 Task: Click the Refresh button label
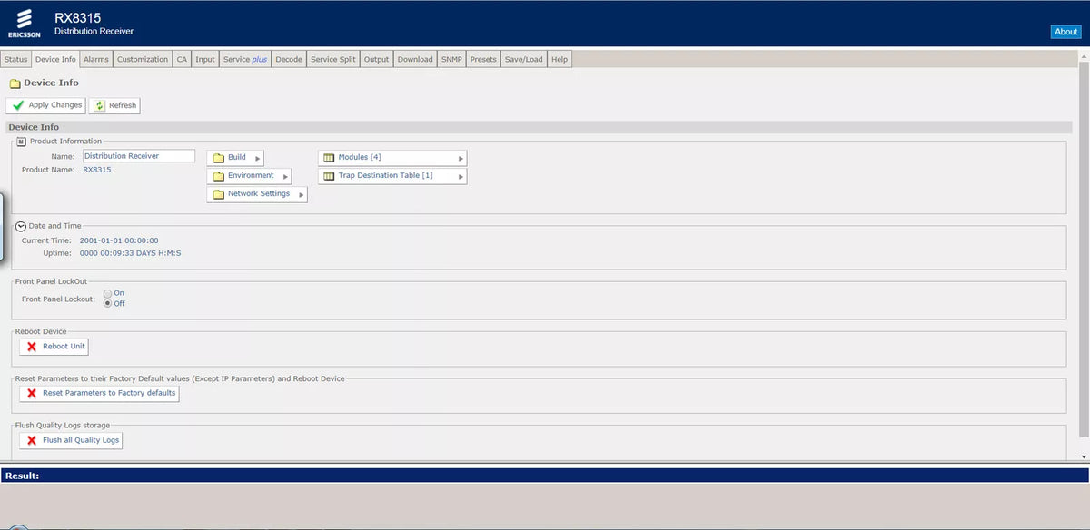tap(123, 105)
